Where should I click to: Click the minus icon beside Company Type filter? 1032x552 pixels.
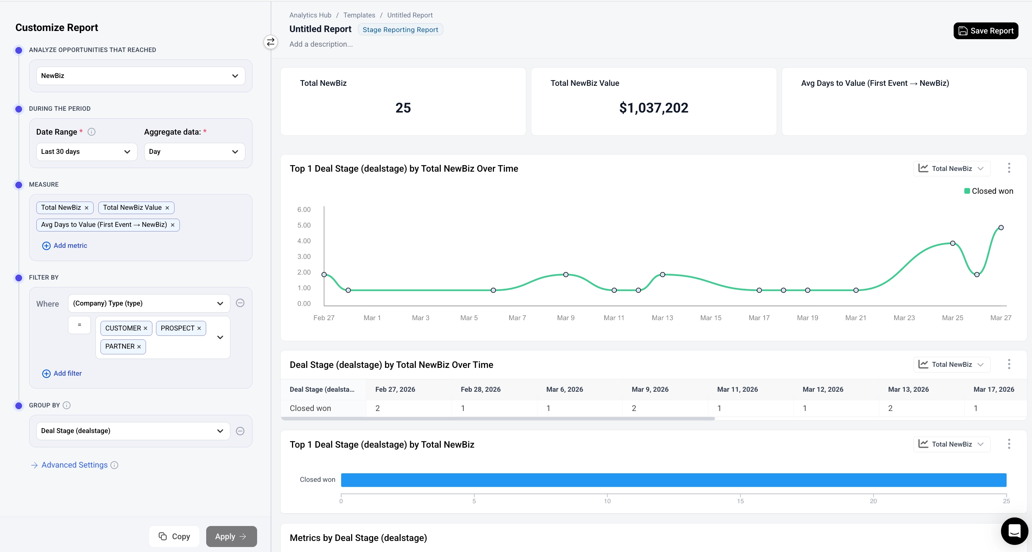click(x=240, y=303)
